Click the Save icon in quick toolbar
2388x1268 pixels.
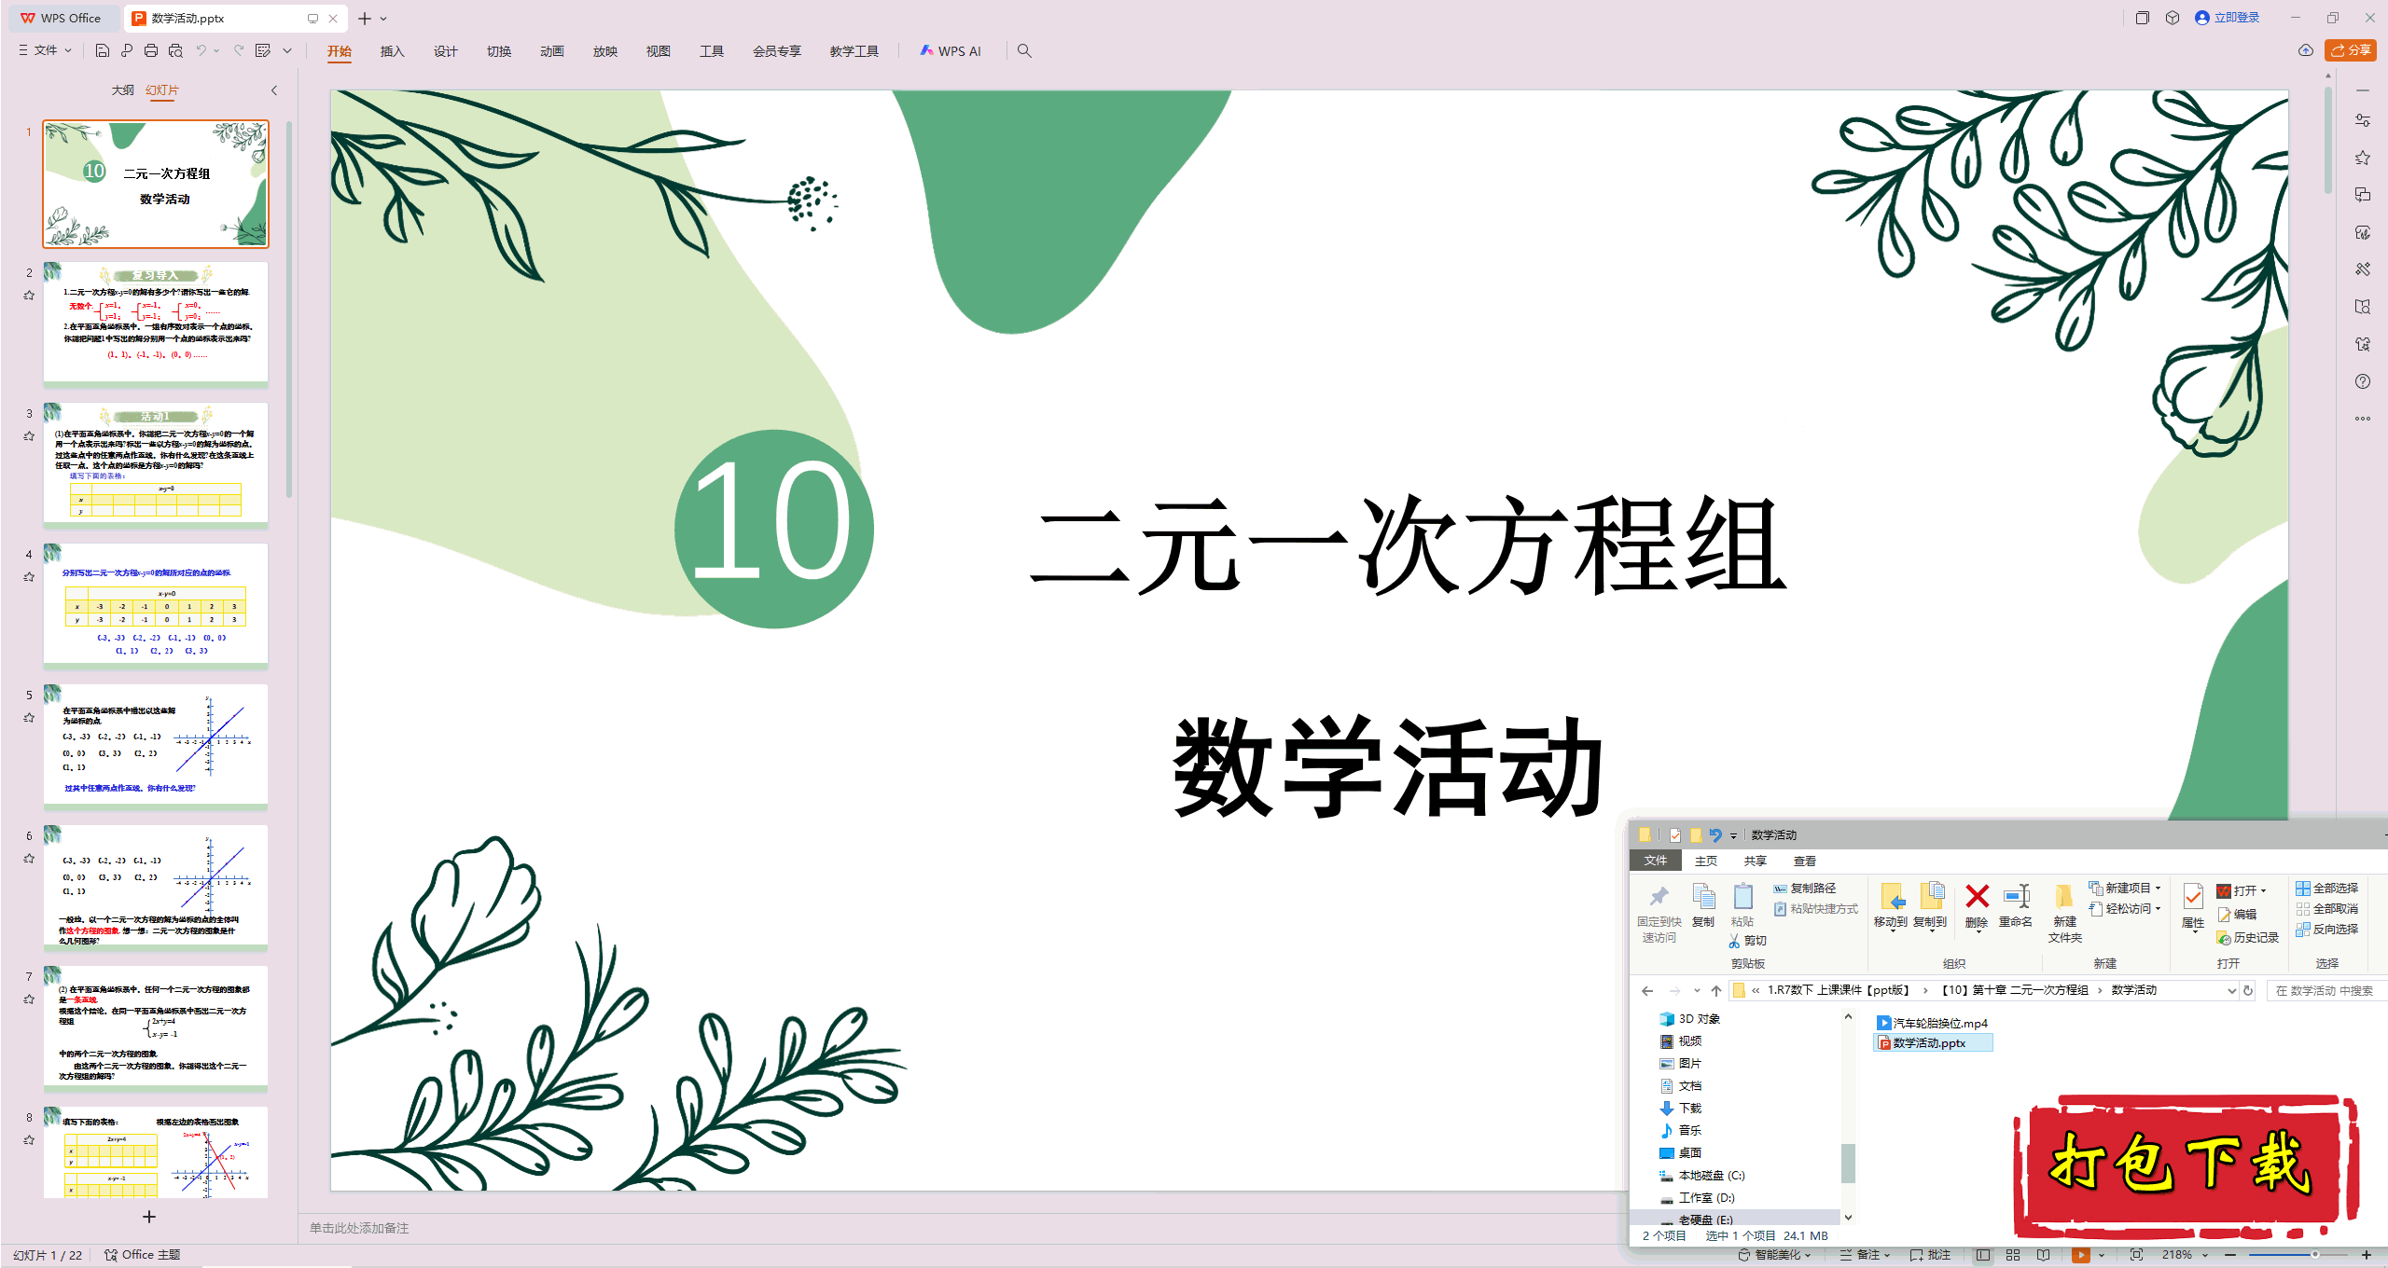click(103, 50)
